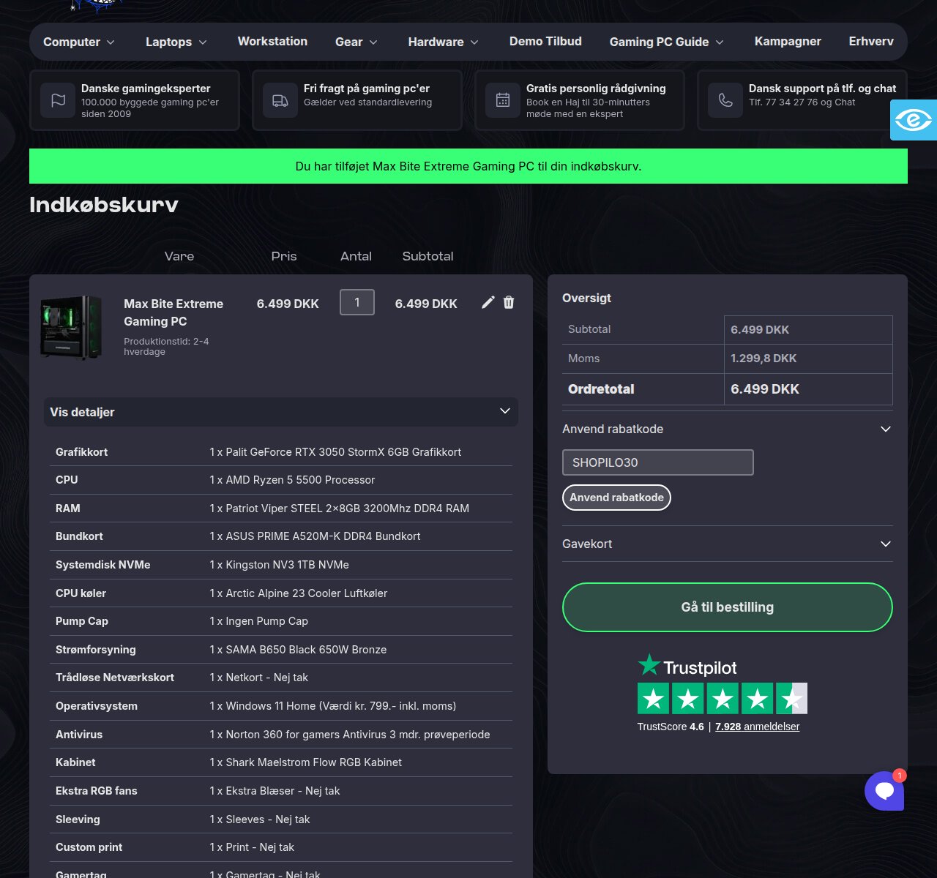Click the phone icon for Dansk support
This screenshot has height=878, width=937.
click(x=725, y=100)
